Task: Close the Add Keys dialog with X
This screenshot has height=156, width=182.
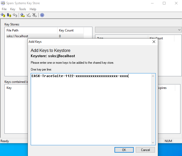Action: [x=154, y=42]
